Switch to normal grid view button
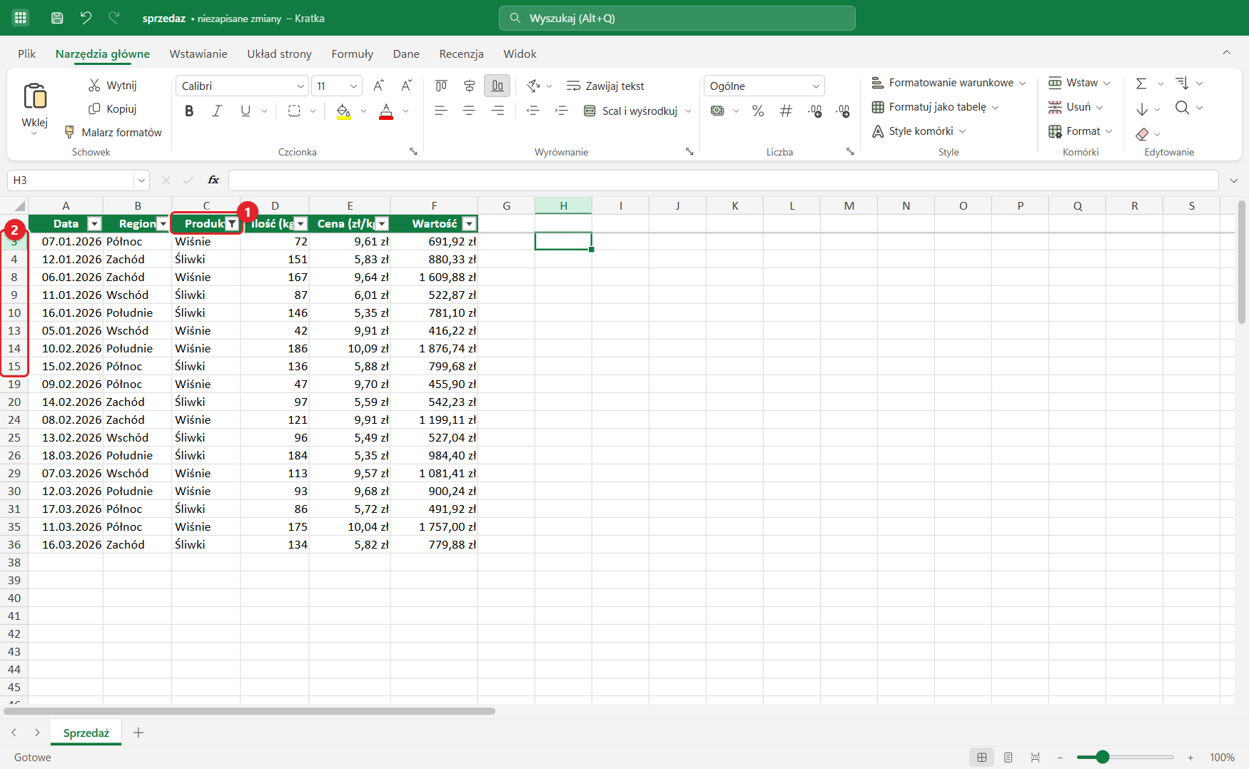The width and height of the screenshot is (1249, 769). (982, 757)
